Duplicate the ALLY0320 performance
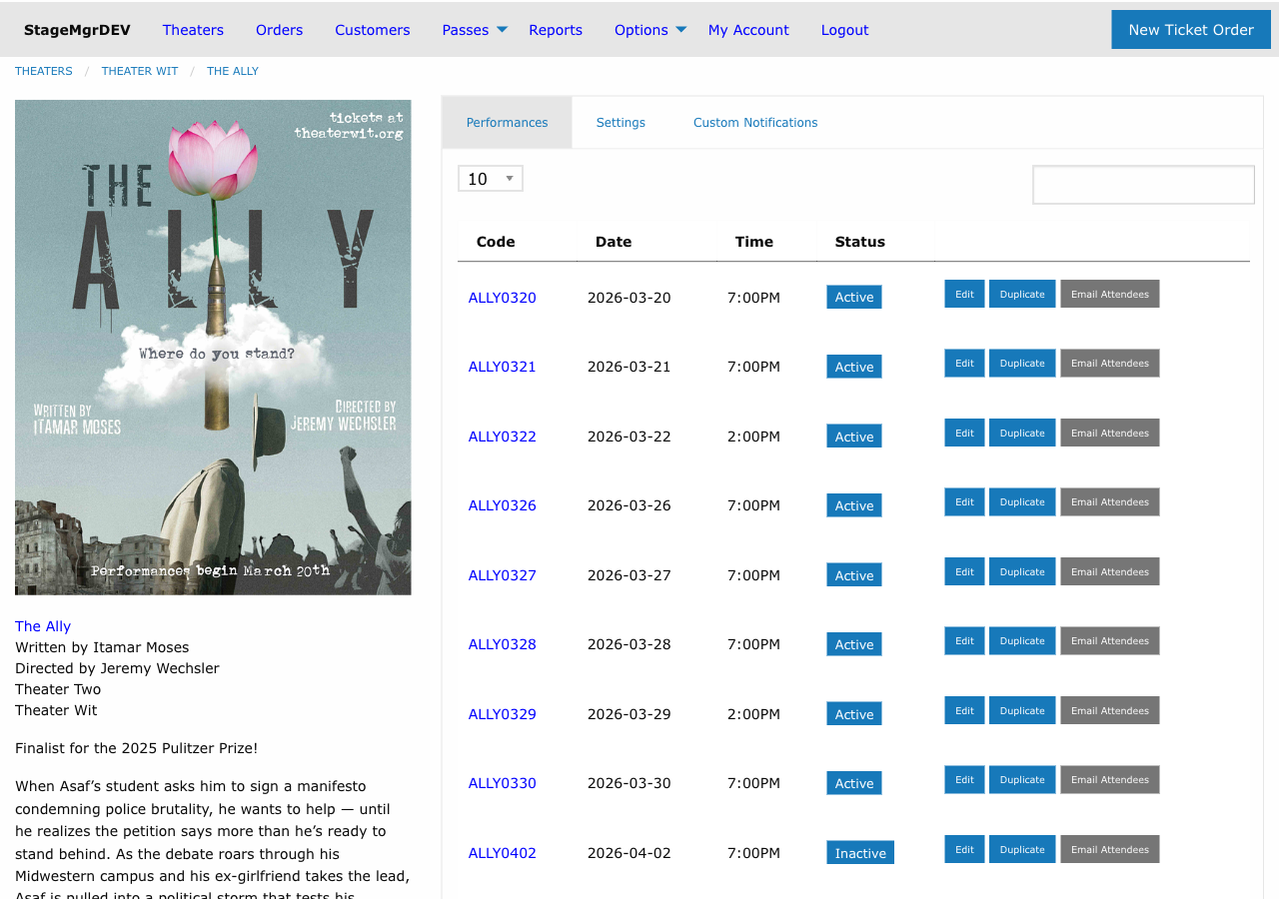The image size is (1279, 899). point(1022,294)
